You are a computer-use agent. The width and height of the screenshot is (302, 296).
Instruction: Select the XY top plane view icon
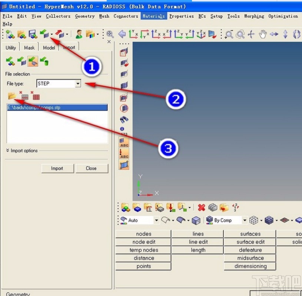pos(133,34)
